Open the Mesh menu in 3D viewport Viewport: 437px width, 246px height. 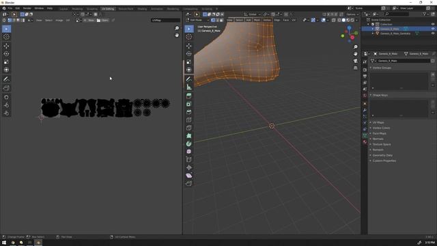pos(257,20)
